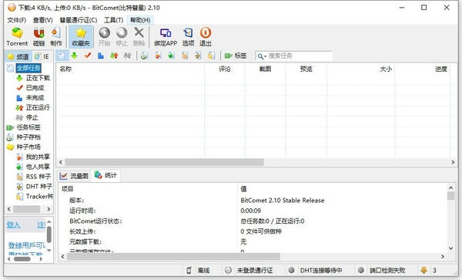
Task: Sort by the 名称 column header
Action: click(130, 69)
